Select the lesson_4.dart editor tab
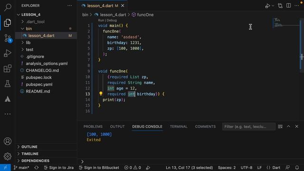The width and height of the screenshot is (304, 171). pyautogui.click(x=103, y=6)
